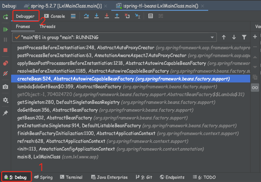Click the Step Over icon

tap(86, 16)
